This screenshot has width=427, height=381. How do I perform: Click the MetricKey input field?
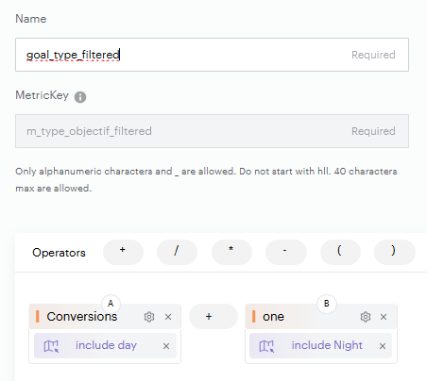click(212, 131)
